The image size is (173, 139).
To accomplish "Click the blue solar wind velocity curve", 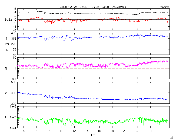I will [81, 98].
